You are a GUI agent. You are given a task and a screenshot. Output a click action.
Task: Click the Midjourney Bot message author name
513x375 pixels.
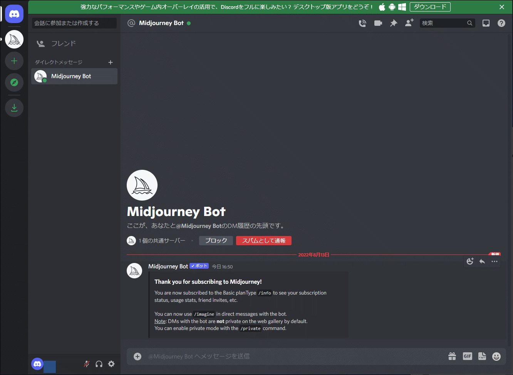pos(168,266)
